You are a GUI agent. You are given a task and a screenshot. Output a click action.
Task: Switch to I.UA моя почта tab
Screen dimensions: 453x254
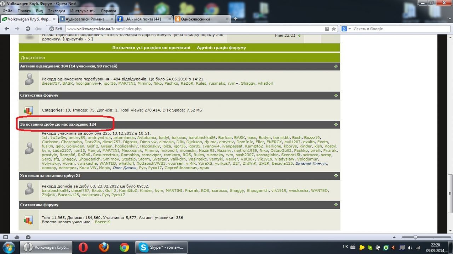tap(144, 19)
